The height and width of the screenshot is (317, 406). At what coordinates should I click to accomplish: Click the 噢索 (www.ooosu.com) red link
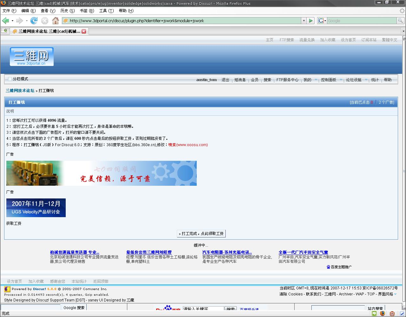click(x=188, y=145)
